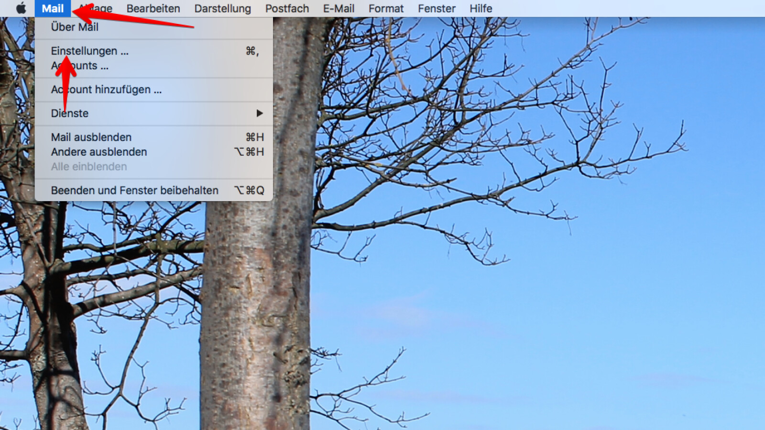
Task: Open the Postfach menu
Action: coord(287,9)
